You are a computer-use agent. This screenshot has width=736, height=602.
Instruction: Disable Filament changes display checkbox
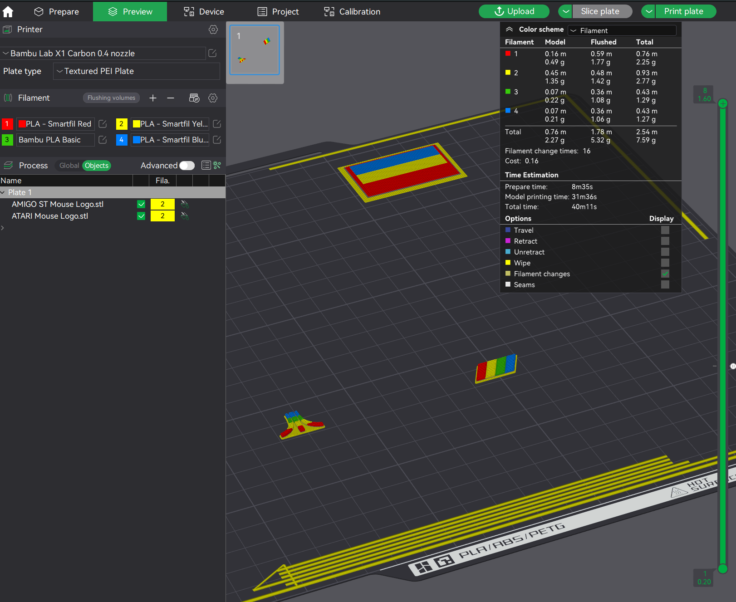[665, 274]
